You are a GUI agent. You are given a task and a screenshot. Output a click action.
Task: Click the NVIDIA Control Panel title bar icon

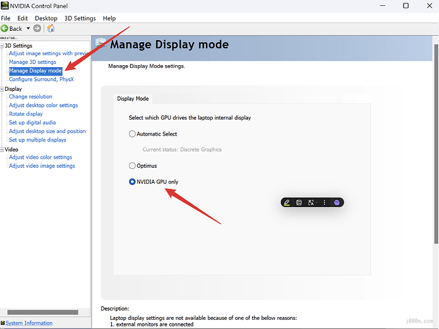(5, 6)
